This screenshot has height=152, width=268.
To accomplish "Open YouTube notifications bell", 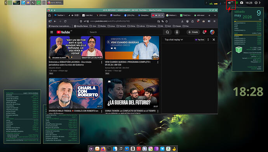I will [x=204, y=32].
